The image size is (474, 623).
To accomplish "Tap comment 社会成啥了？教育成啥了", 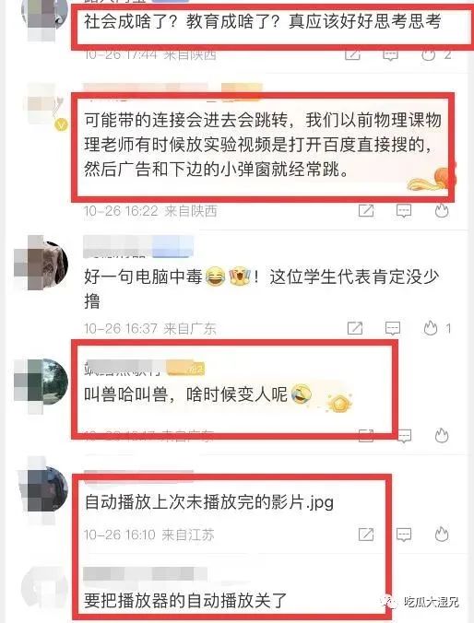I will pos(263,21).
